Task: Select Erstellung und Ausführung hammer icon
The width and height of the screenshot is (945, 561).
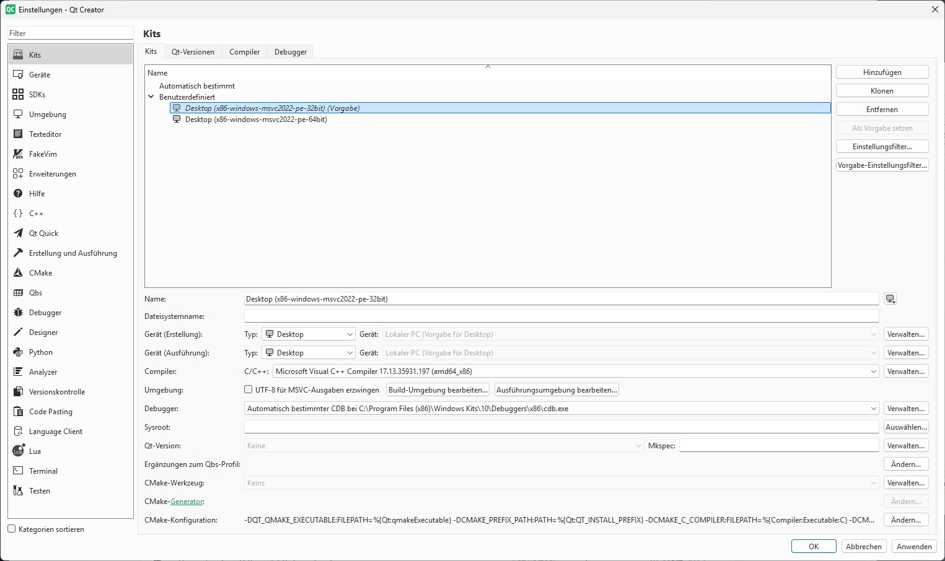Action: coord(18,253)
